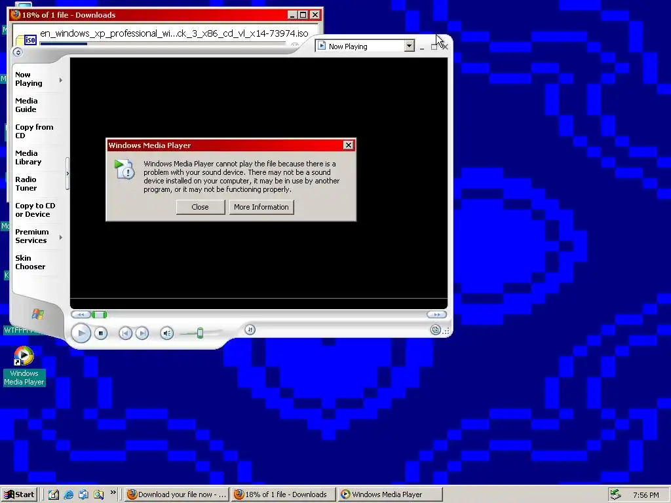Skip to the next track
The height and width of the screenshot is (503, 671).
click(x=142, y=333)
